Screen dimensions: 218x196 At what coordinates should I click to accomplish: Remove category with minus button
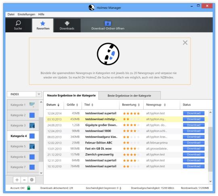point(24,180)
